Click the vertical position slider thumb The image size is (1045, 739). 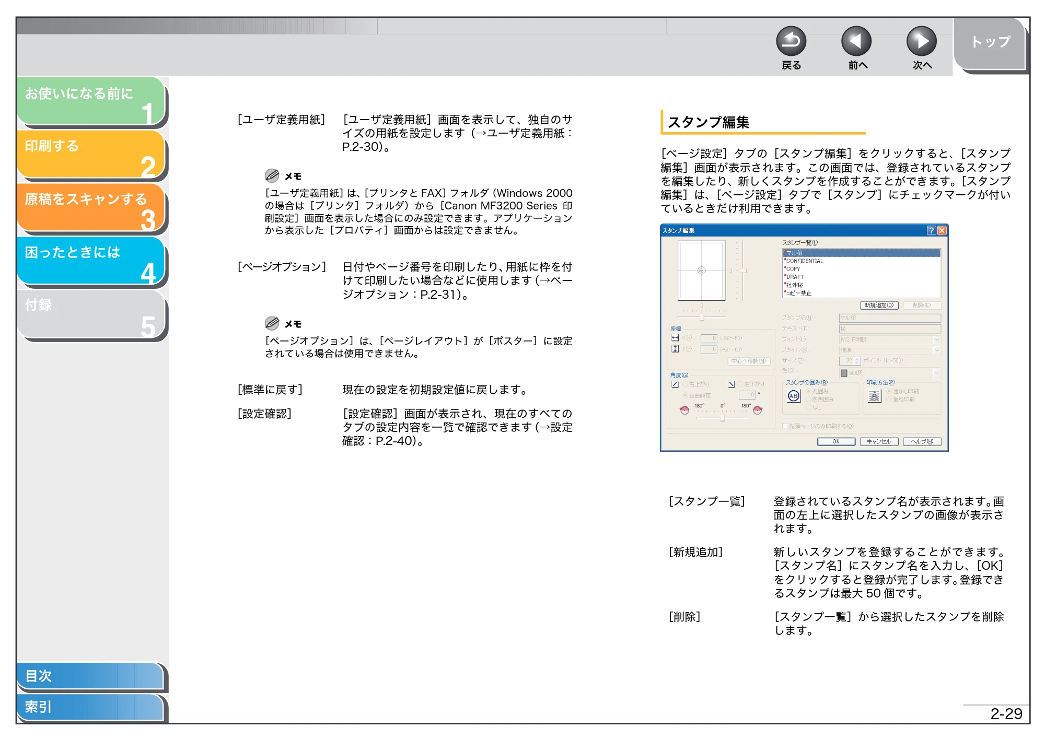point(743,271)
